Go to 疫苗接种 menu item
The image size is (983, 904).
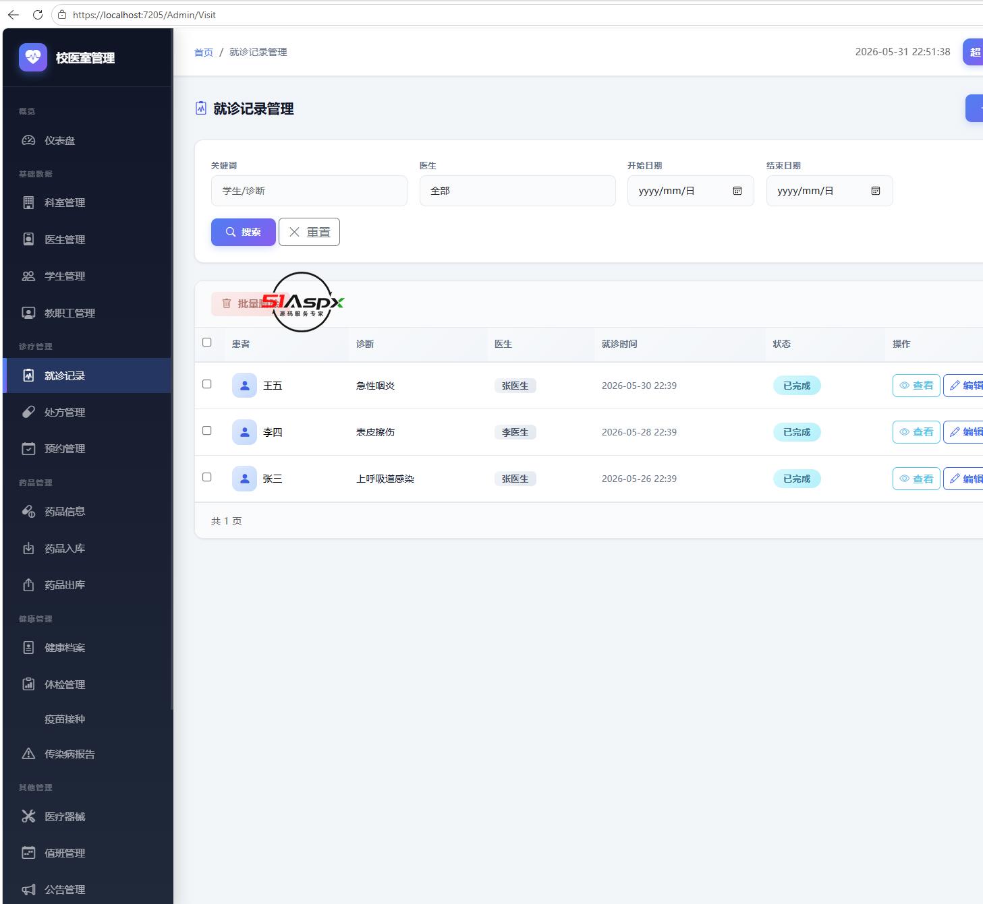[x=86, y=719]
